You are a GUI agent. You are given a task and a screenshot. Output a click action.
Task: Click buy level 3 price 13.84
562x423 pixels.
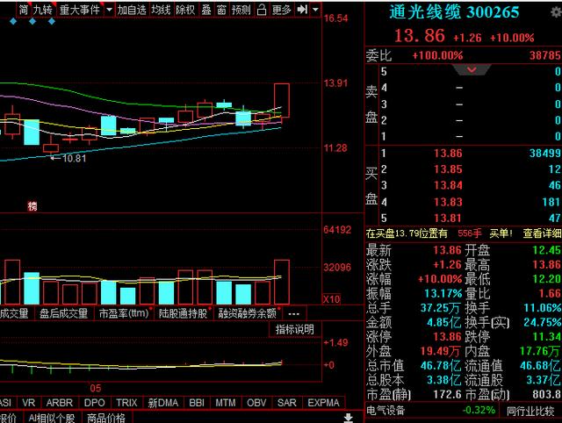pyautogui.click(x=448, y=185)
